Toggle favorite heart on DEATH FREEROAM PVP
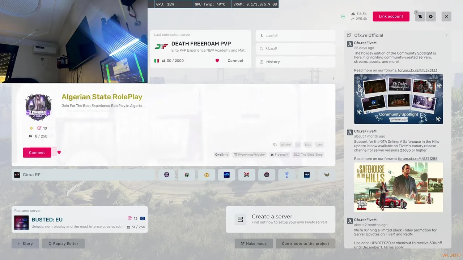Screen dimensions: 463x260 [x=217, y=61]
